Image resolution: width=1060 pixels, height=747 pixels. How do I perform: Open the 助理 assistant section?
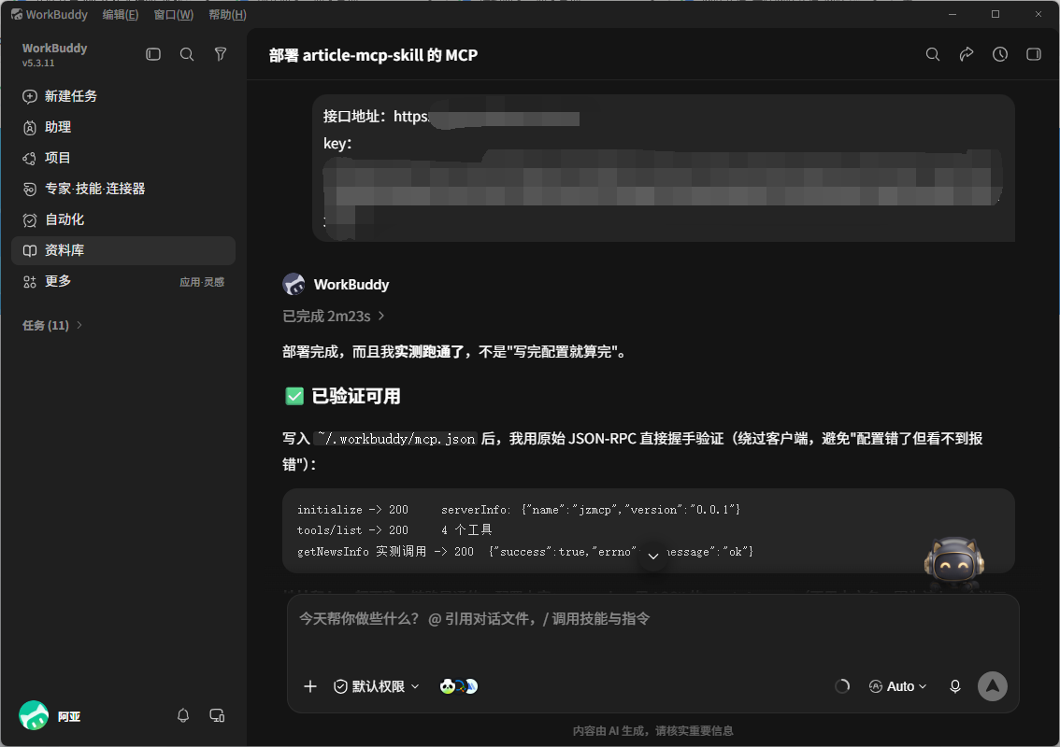pyautogui.click(x=123, y=127)
